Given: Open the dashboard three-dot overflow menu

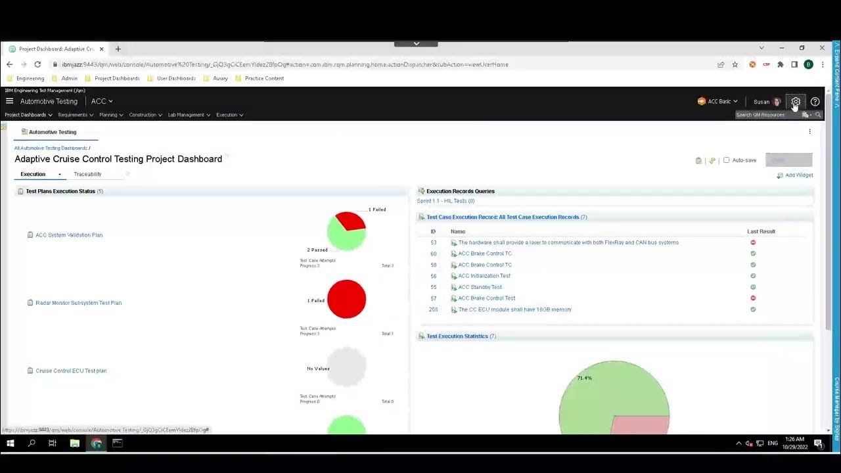Looking at the screenshot, I should [x=809, y=131].
